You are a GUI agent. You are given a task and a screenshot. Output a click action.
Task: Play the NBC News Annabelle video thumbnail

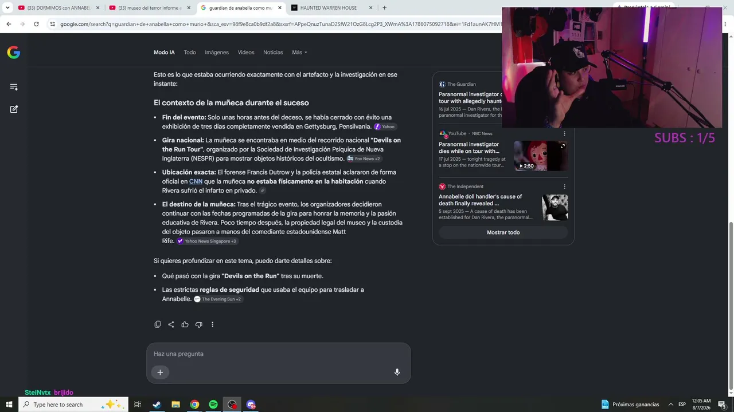541,156
